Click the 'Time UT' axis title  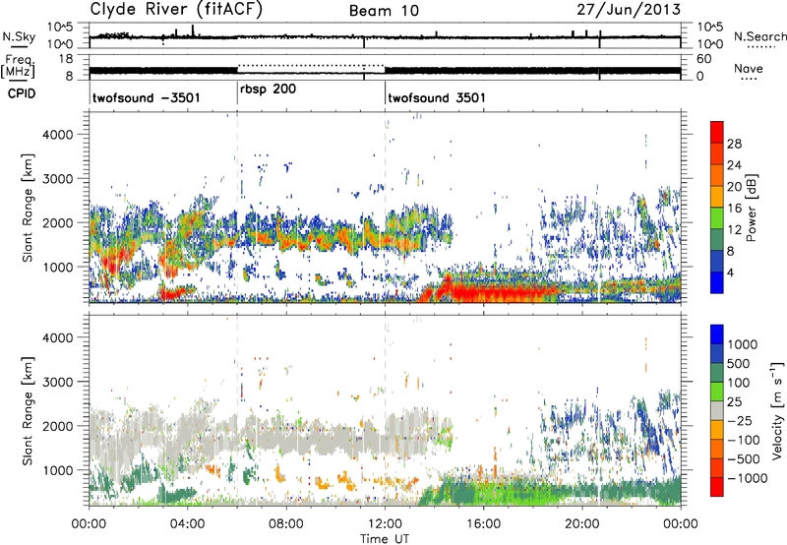click(x=385, y=539)
